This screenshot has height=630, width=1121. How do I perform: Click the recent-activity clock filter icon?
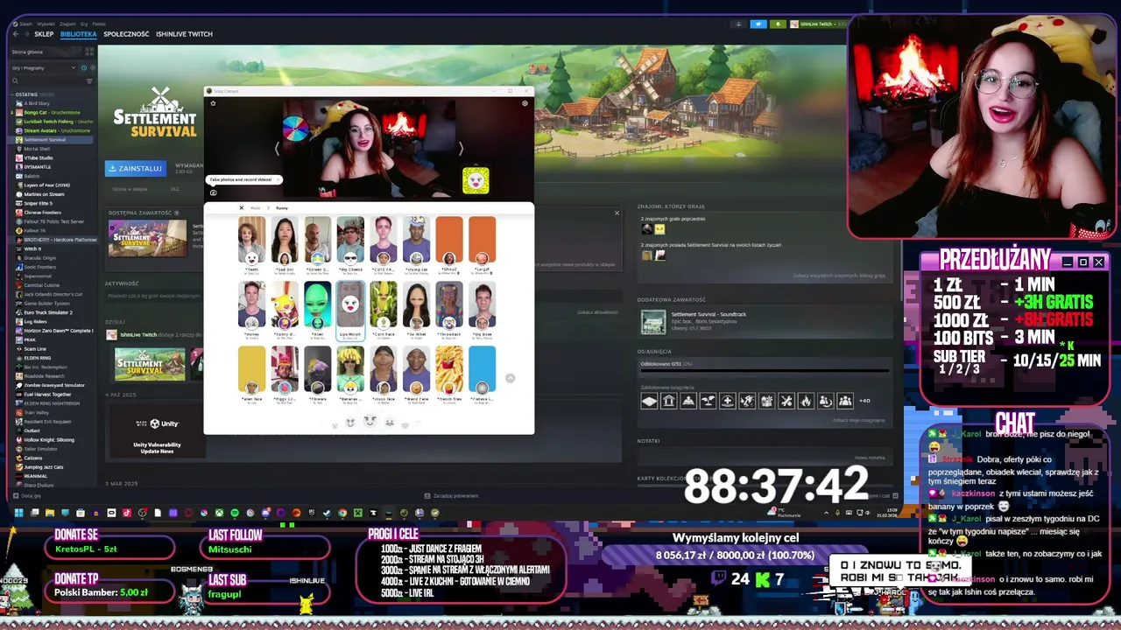(x=84, y=67)
